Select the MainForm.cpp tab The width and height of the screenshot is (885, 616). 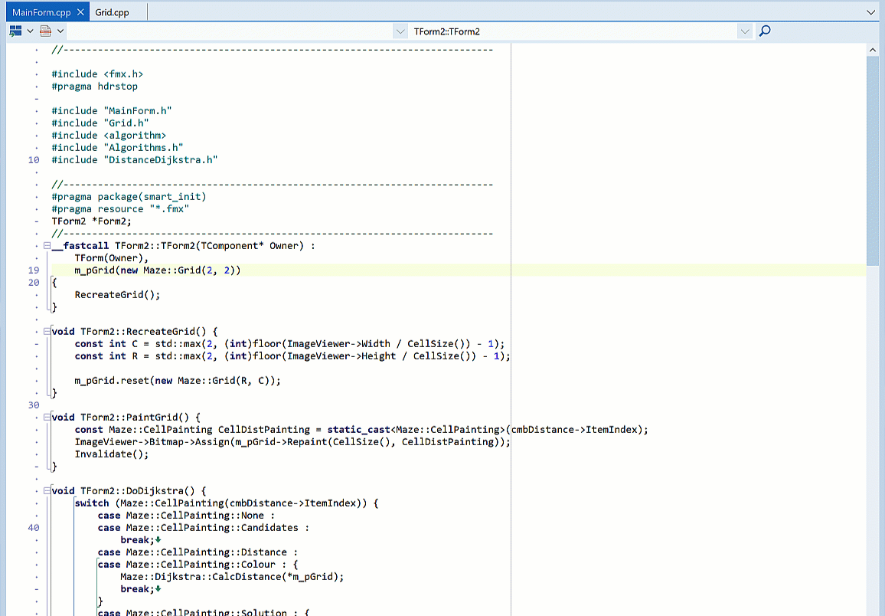coord(42,11)
